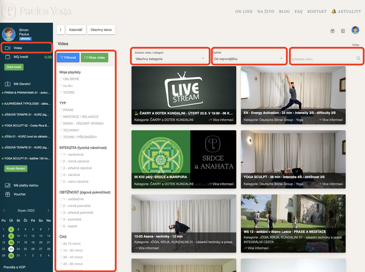Click the three-dot menu button

pyautogui.click(x=61, y=30)
